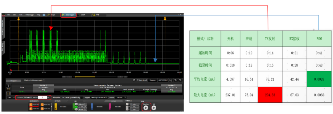Click the yellow output 1 swatch
Viewport: 333px width, 114px height.
point(55,107)
